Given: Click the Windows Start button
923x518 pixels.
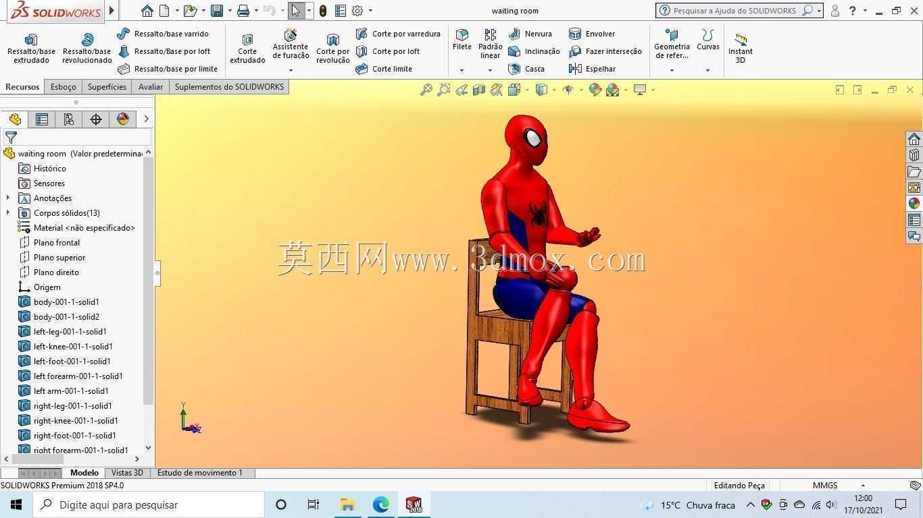Looking at the screenshot, I should click(x=16, y=505).
